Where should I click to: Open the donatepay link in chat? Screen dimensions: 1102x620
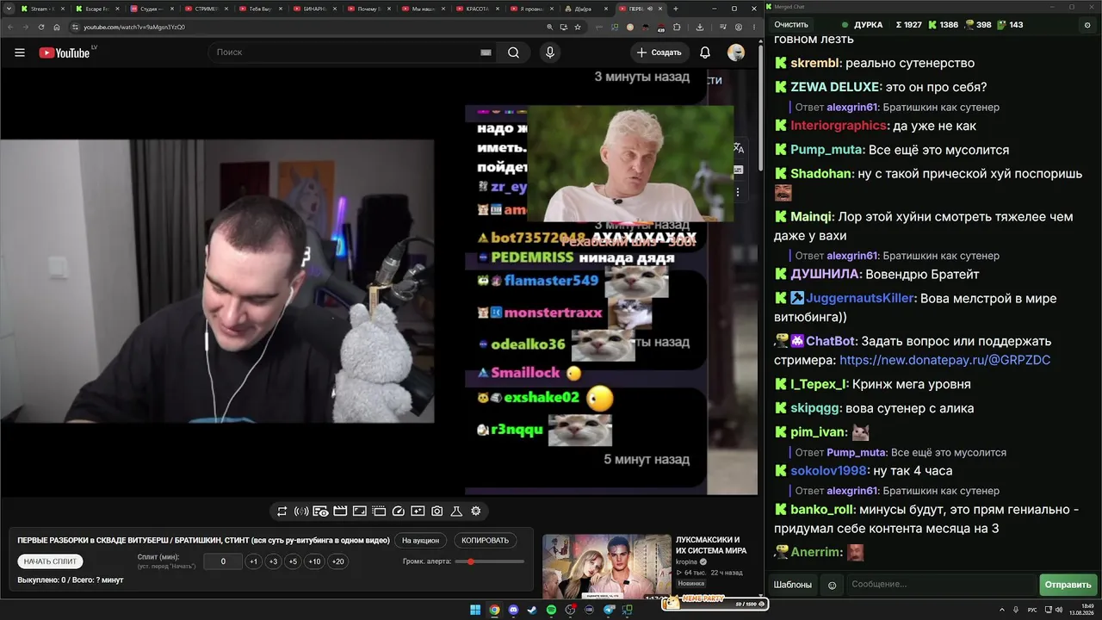click(944, 360)
